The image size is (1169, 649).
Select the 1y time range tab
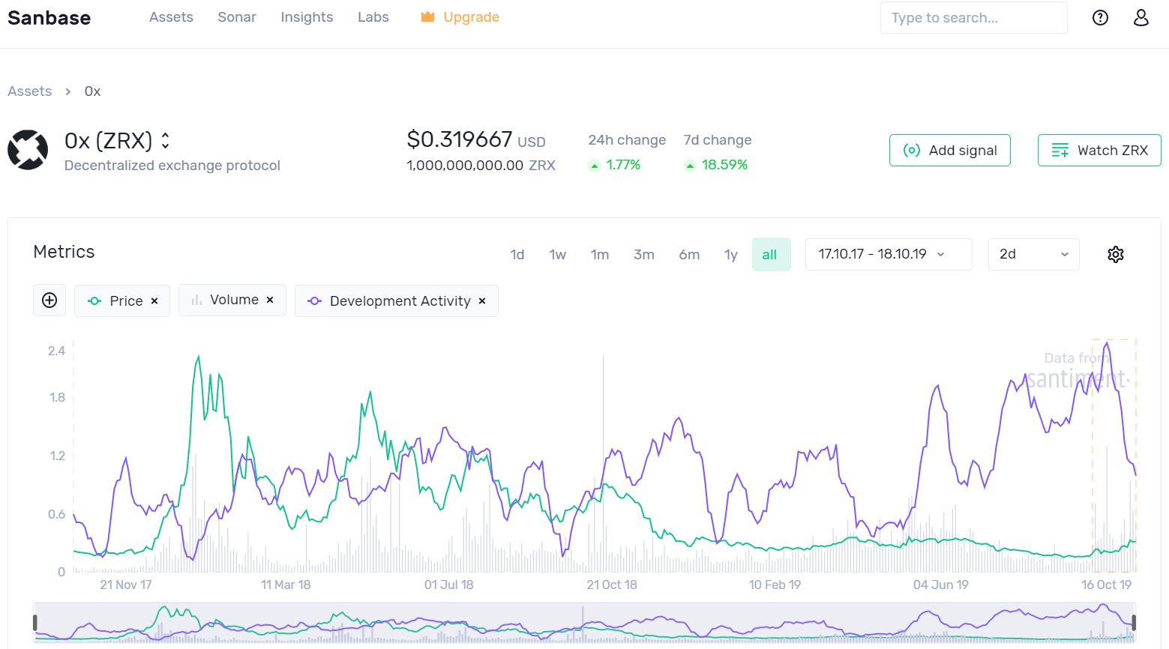coord(730,254)
